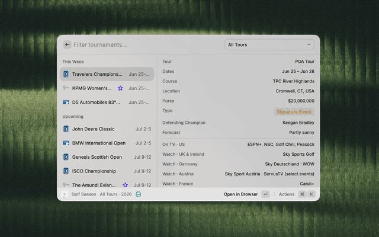Focus the Filter tournaments search field
The image size is (379, 237).
pos(147,45)
